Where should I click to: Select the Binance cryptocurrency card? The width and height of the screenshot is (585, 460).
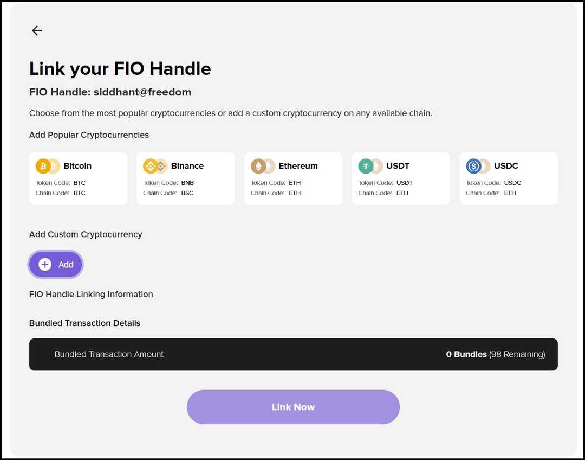click(185, 178)
